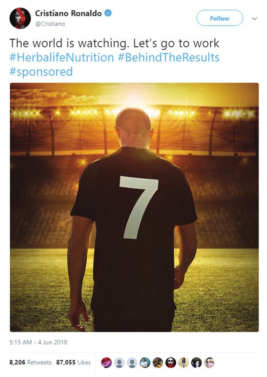Open liker avatar of dark curly-haired woman
This screenshot has width=267, height=377.
pos(197,362)
